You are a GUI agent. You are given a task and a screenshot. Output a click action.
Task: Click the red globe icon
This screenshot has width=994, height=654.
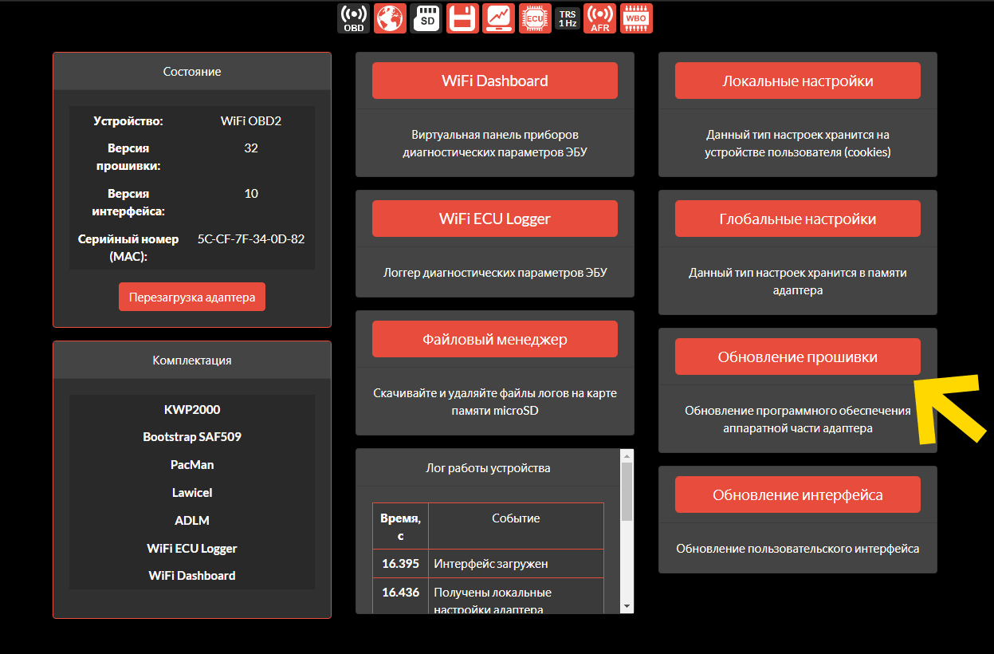click(x=390, y=18)
